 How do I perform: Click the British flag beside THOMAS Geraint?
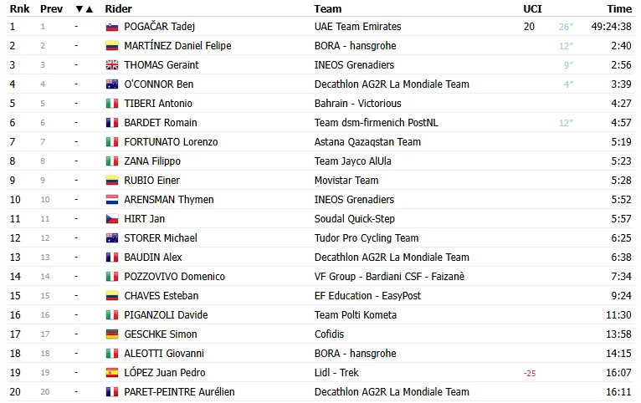(x=112, y=65)
